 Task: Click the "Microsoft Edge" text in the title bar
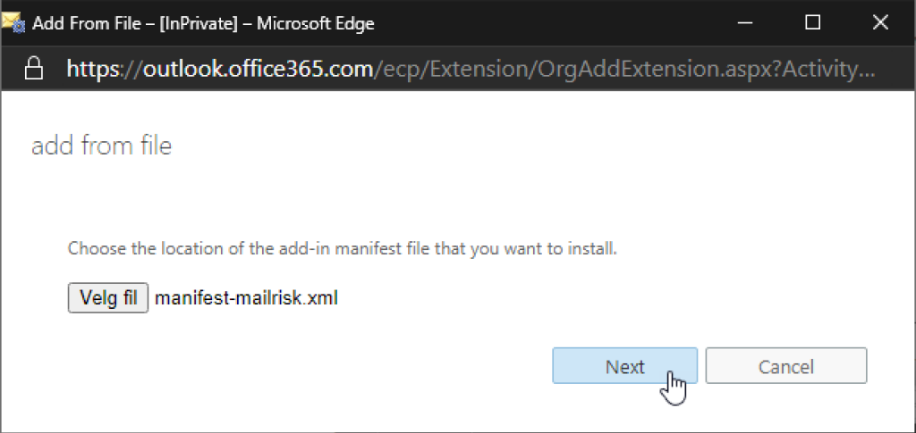point(315,22)
